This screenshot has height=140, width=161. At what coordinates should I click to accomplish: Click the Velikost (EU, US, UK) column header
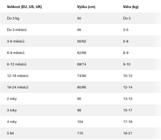click(x=24, y=7)
